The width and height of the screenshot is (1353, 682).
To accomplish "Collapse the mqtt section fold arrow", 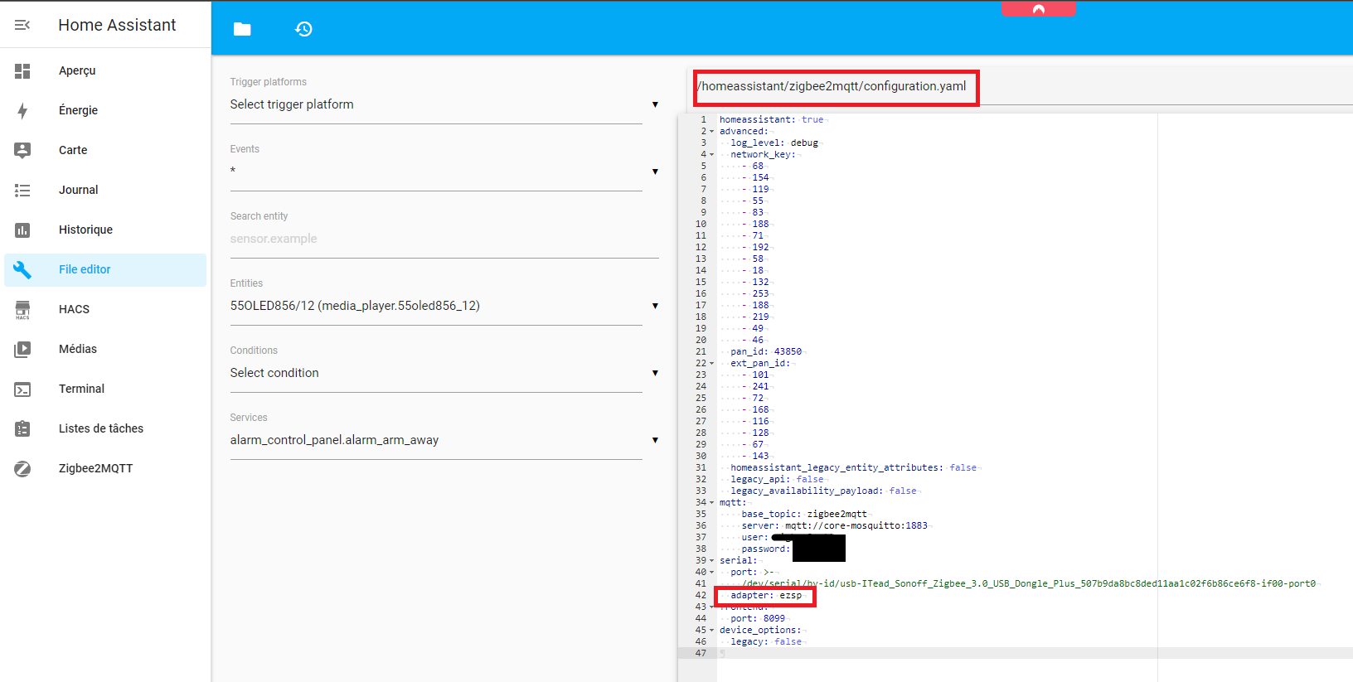I will pyautogui.click(x=711, y=503).
